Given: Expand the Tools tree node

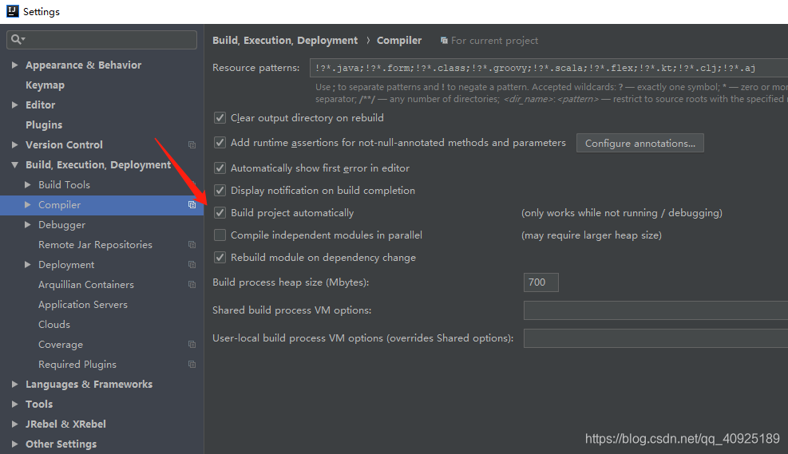Looking at the screenshot, I should click(14, 404).
